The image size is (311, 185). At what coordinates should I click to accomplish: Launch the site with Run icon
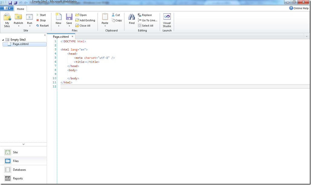(30, 17)
